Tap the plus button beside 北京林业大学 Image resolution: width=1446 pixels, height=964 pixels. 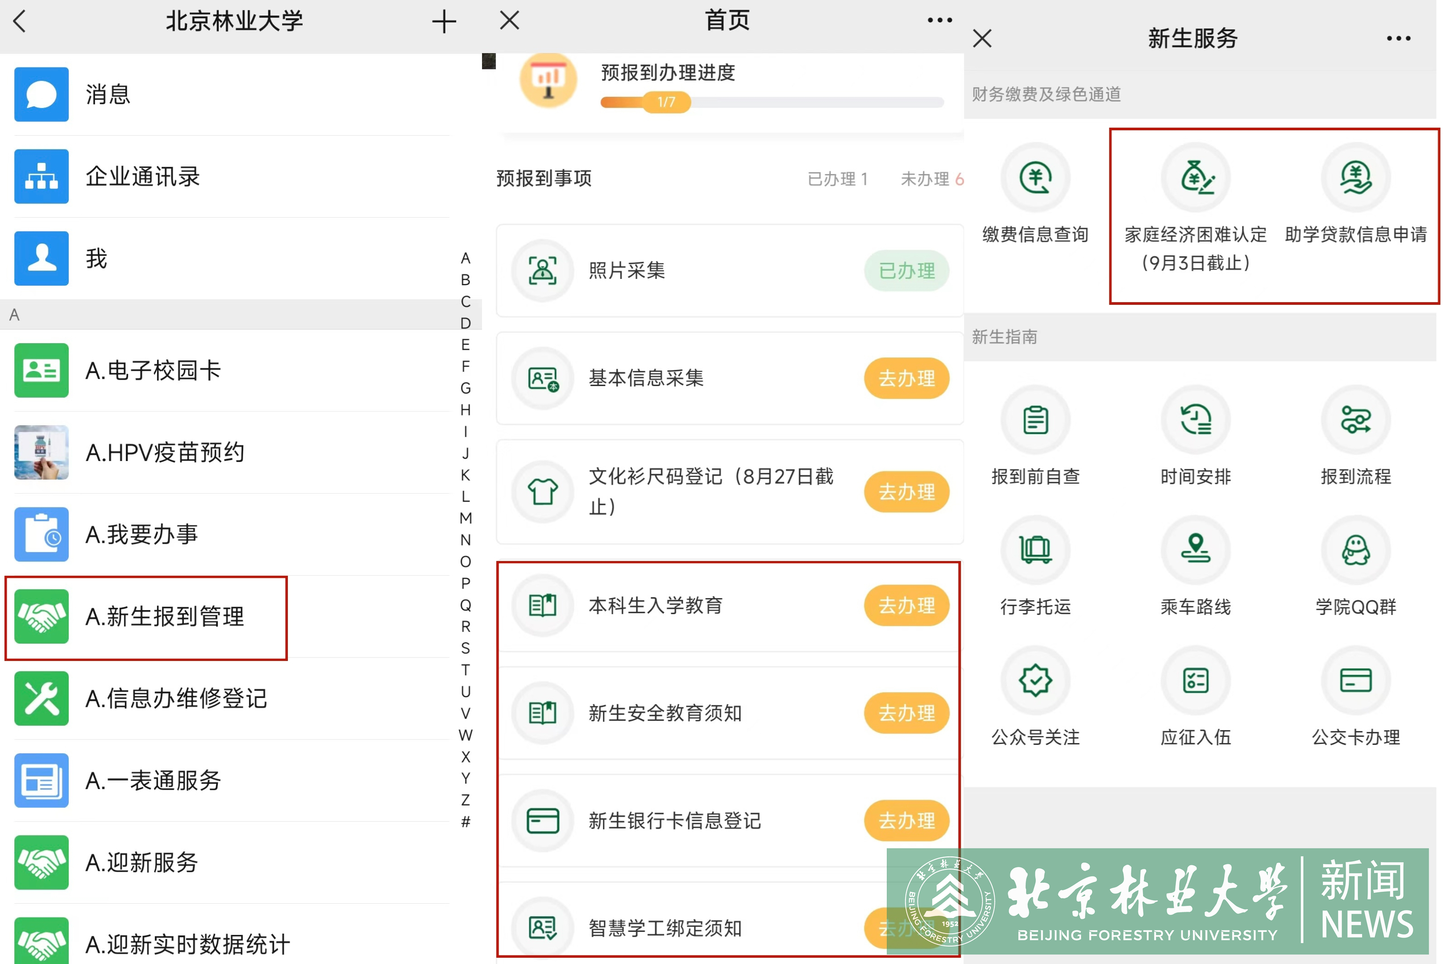pos(444,22)
